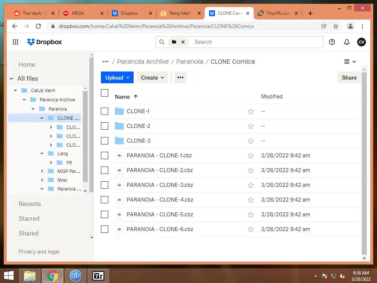377x283 pixels.
Task: Open Chrome three-dot menu
Action: [362, 26]
